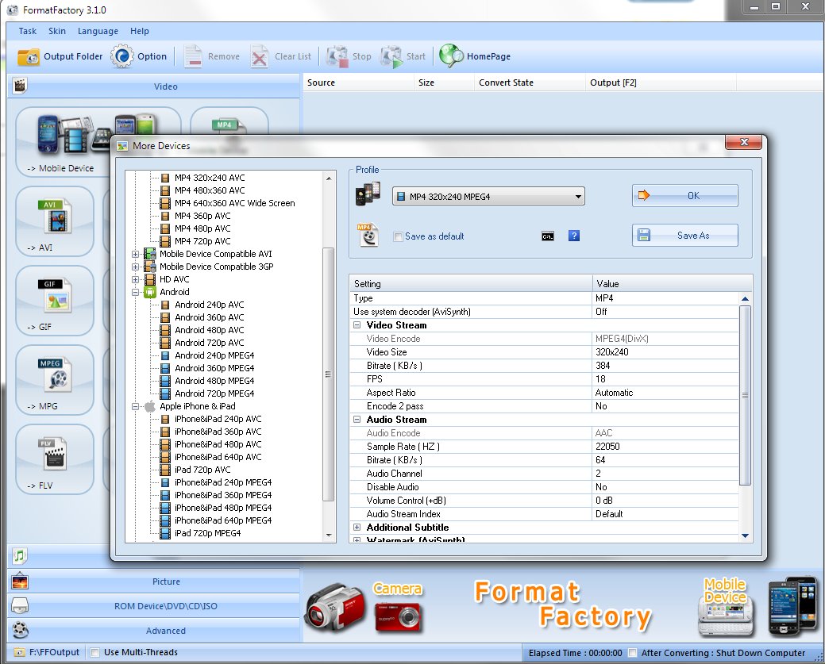Screen dimensions: 825x664
Task: Open the MP4 320x240 MPEG4 profile dropdown
Action: 488,197
